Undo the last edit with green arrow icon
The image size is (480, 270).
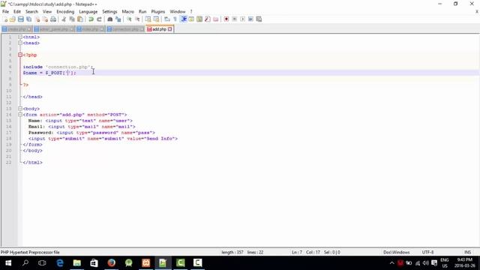[91, 19]
